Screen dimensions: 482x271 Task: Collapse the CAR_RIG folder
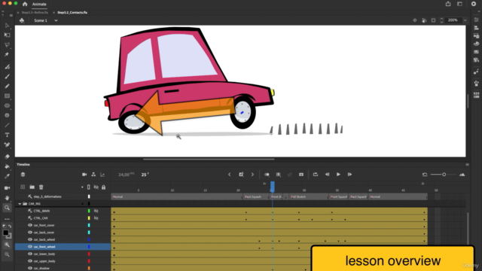(x=20, y=204)
